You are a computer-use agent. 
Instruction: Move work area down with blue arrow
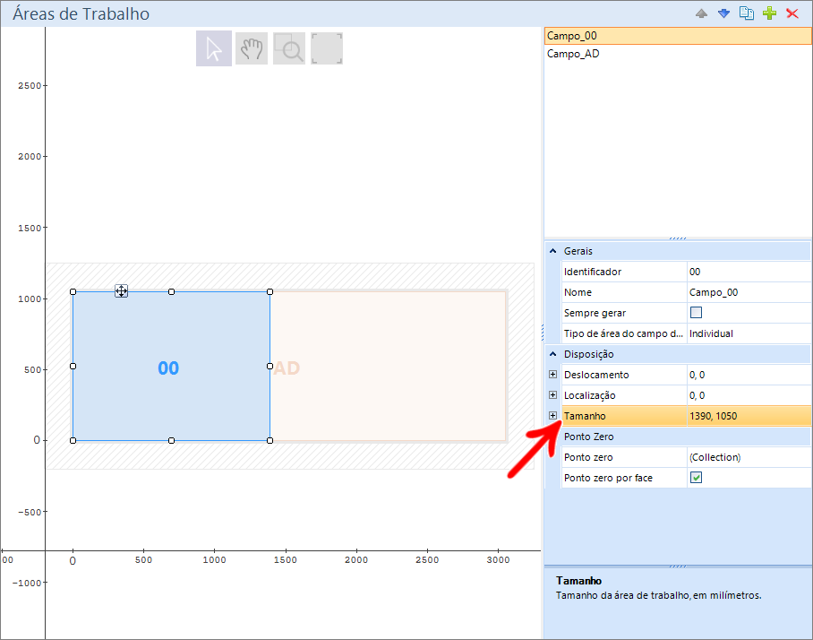coord(723,13)
